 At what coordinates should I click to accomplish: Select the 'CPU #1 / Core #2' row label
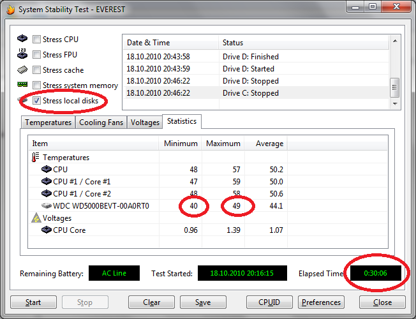[82, 194]
